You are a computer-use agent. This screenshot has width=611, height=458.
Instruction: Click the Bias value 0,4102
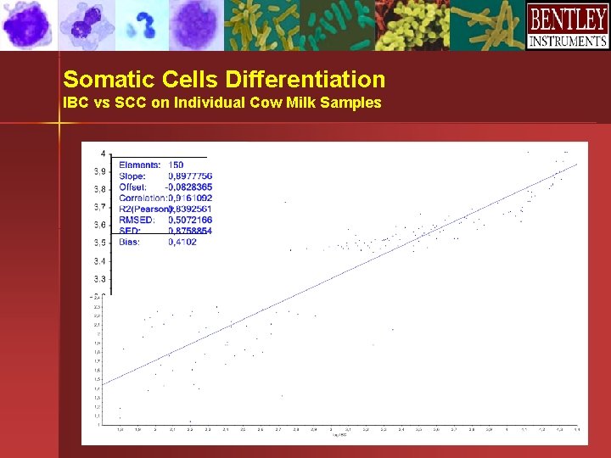tap(182, 242)
